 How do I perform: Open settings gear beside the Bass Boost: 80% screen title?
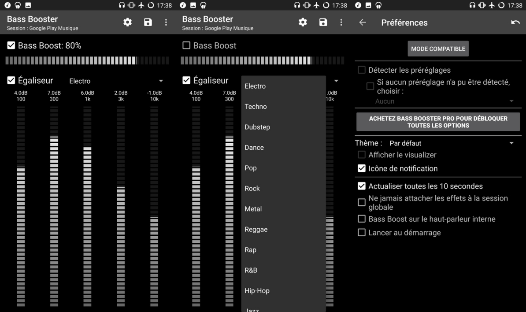(127, 22)
